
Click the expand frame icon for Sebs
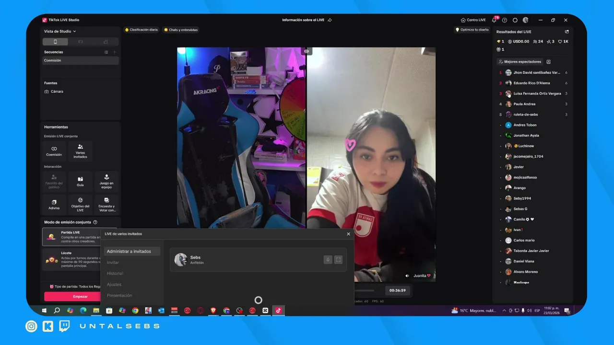[x=338, y=260]
